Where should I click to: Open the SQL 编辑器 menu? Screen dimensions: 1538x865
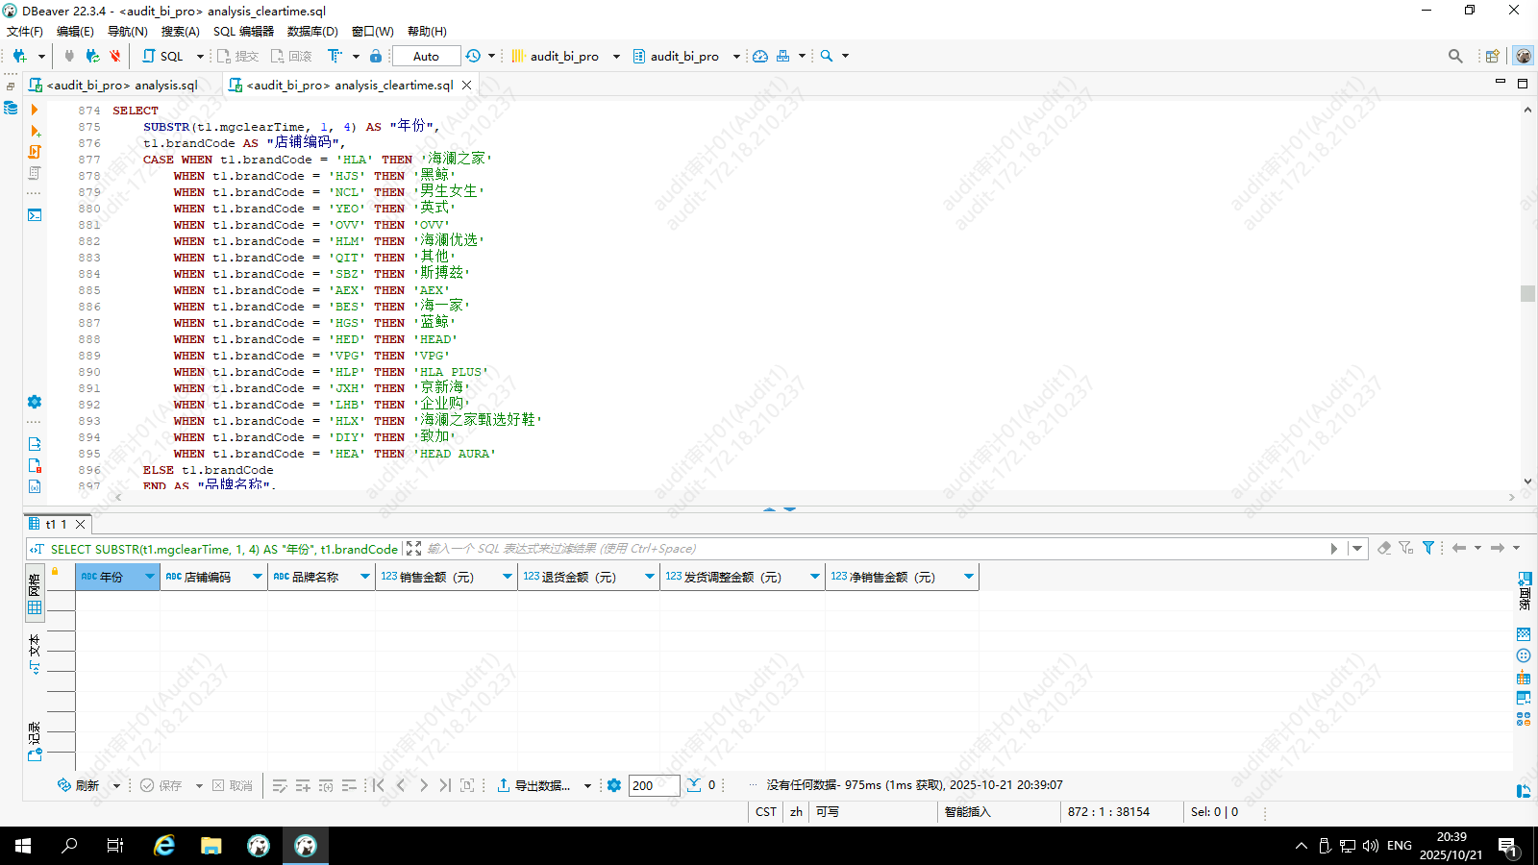click(x=243, y=31)
